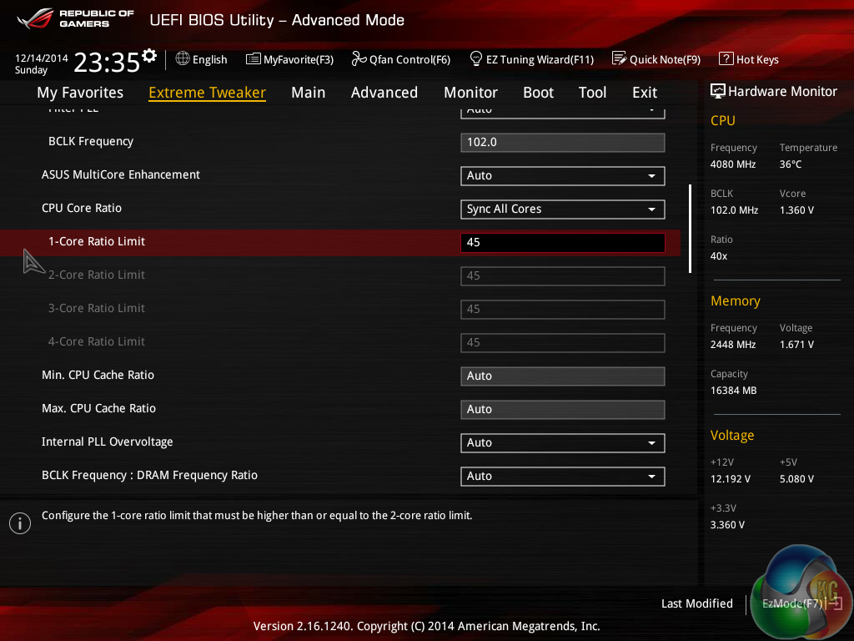This screenshot has width=854, height=641.
Task: Open BCLK Frequency : DRAM Frequency Ratio dropdown
Action: coord(563,476)
